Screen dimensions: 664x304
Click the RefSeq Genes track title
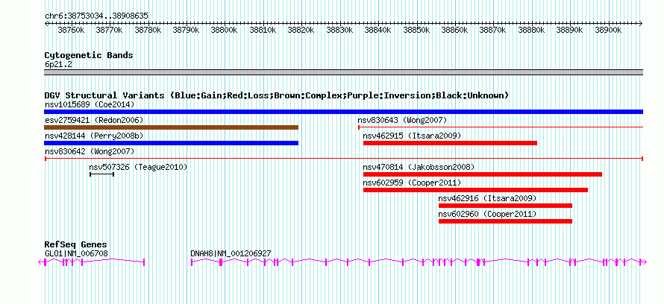[x=76, y=245]
